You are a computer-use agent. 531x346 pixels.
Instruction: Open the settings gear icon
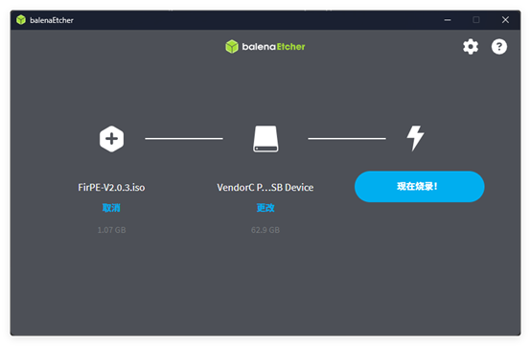(471, 47)
